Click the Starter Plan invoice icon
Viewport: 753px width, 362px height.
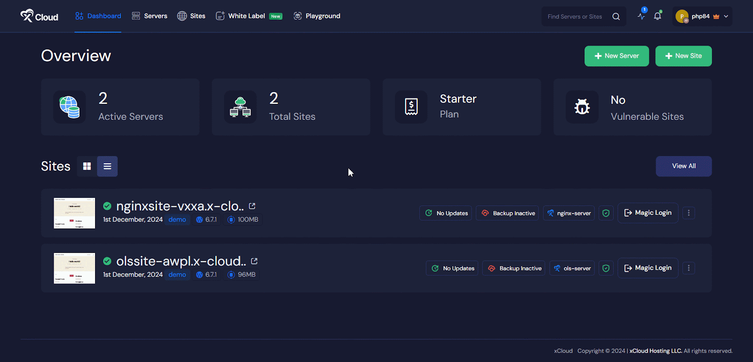(411, 107)
